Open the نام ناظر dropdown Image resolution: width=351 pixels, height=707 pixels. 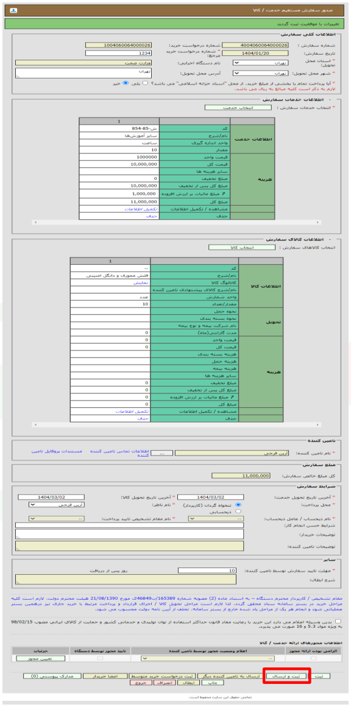coord(57,505)
